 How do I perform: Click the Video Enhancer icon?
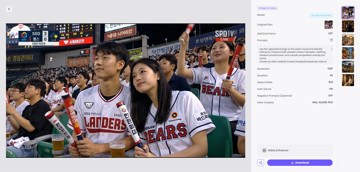coord(264,151)
